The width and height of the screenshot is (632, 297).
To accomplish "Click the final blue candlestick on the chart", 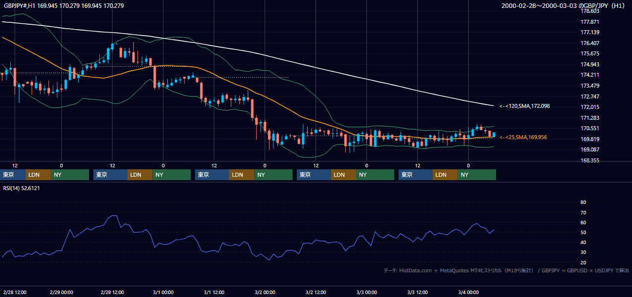I will pyautogui.click(x=494, y=135).
